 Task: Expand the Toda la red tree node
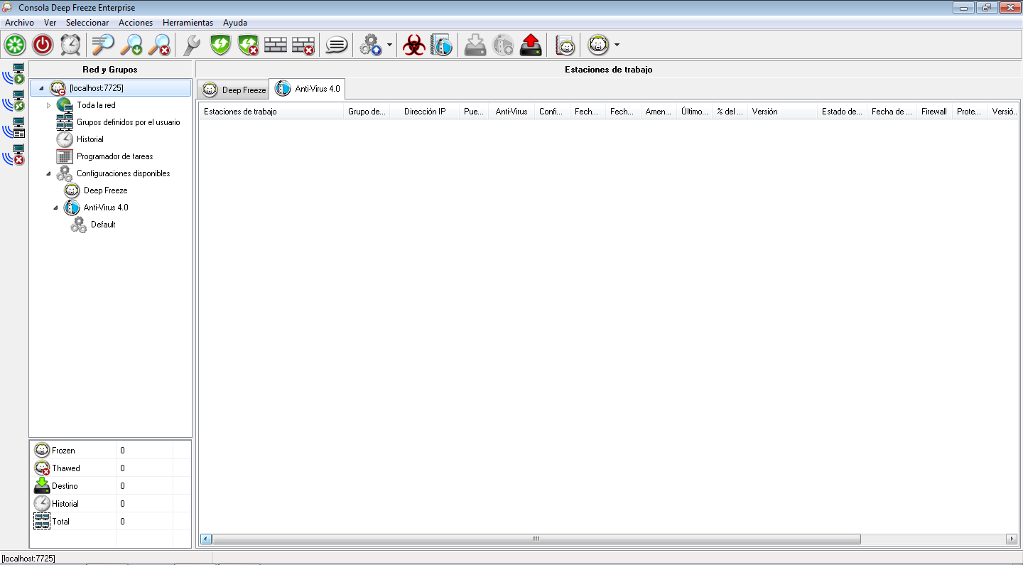coord(48,105)
